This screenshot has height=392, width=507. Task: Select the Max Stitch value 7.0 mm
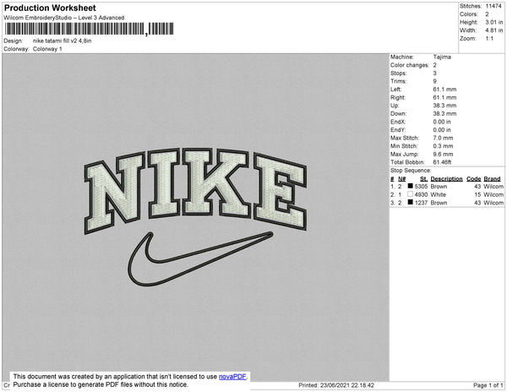pos(443,138)
